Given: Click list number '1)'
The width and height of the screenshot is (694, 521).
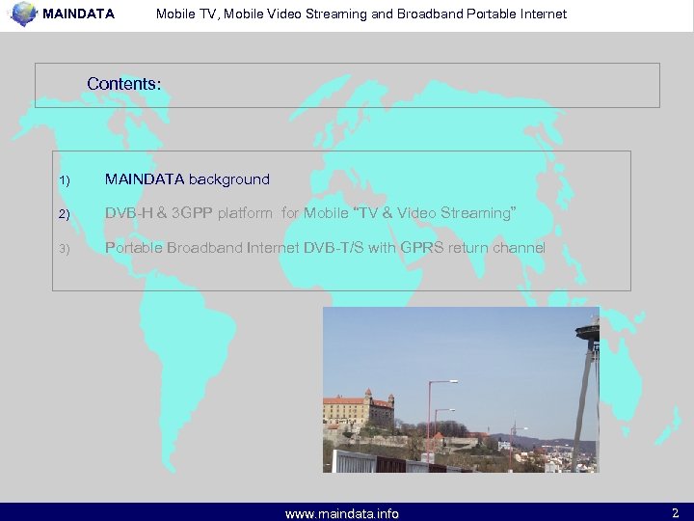Looking at the screenshot, I should point(65,180).
